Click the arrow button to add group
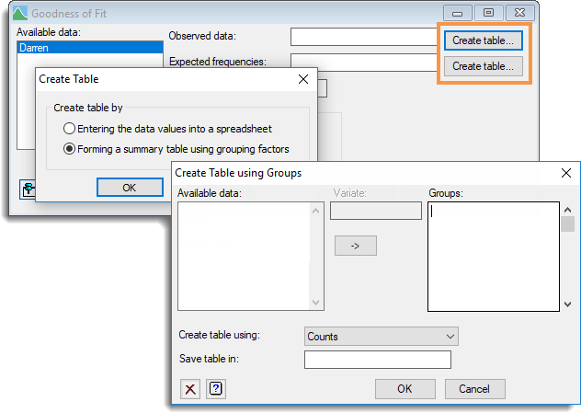 pyautogui.click(x=355, y=246)
